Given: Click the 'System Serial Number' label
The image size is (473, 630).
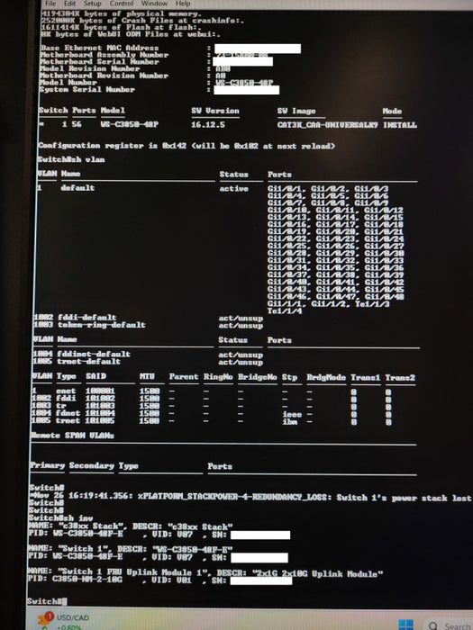Looking at the screenshot, I should [x=87, y=89].
